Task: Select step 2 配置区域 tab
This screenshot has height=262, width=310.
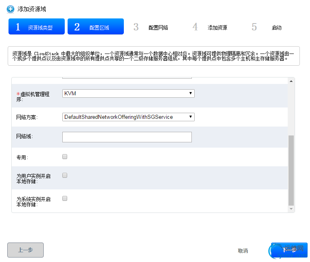Action: pos(96,26)
